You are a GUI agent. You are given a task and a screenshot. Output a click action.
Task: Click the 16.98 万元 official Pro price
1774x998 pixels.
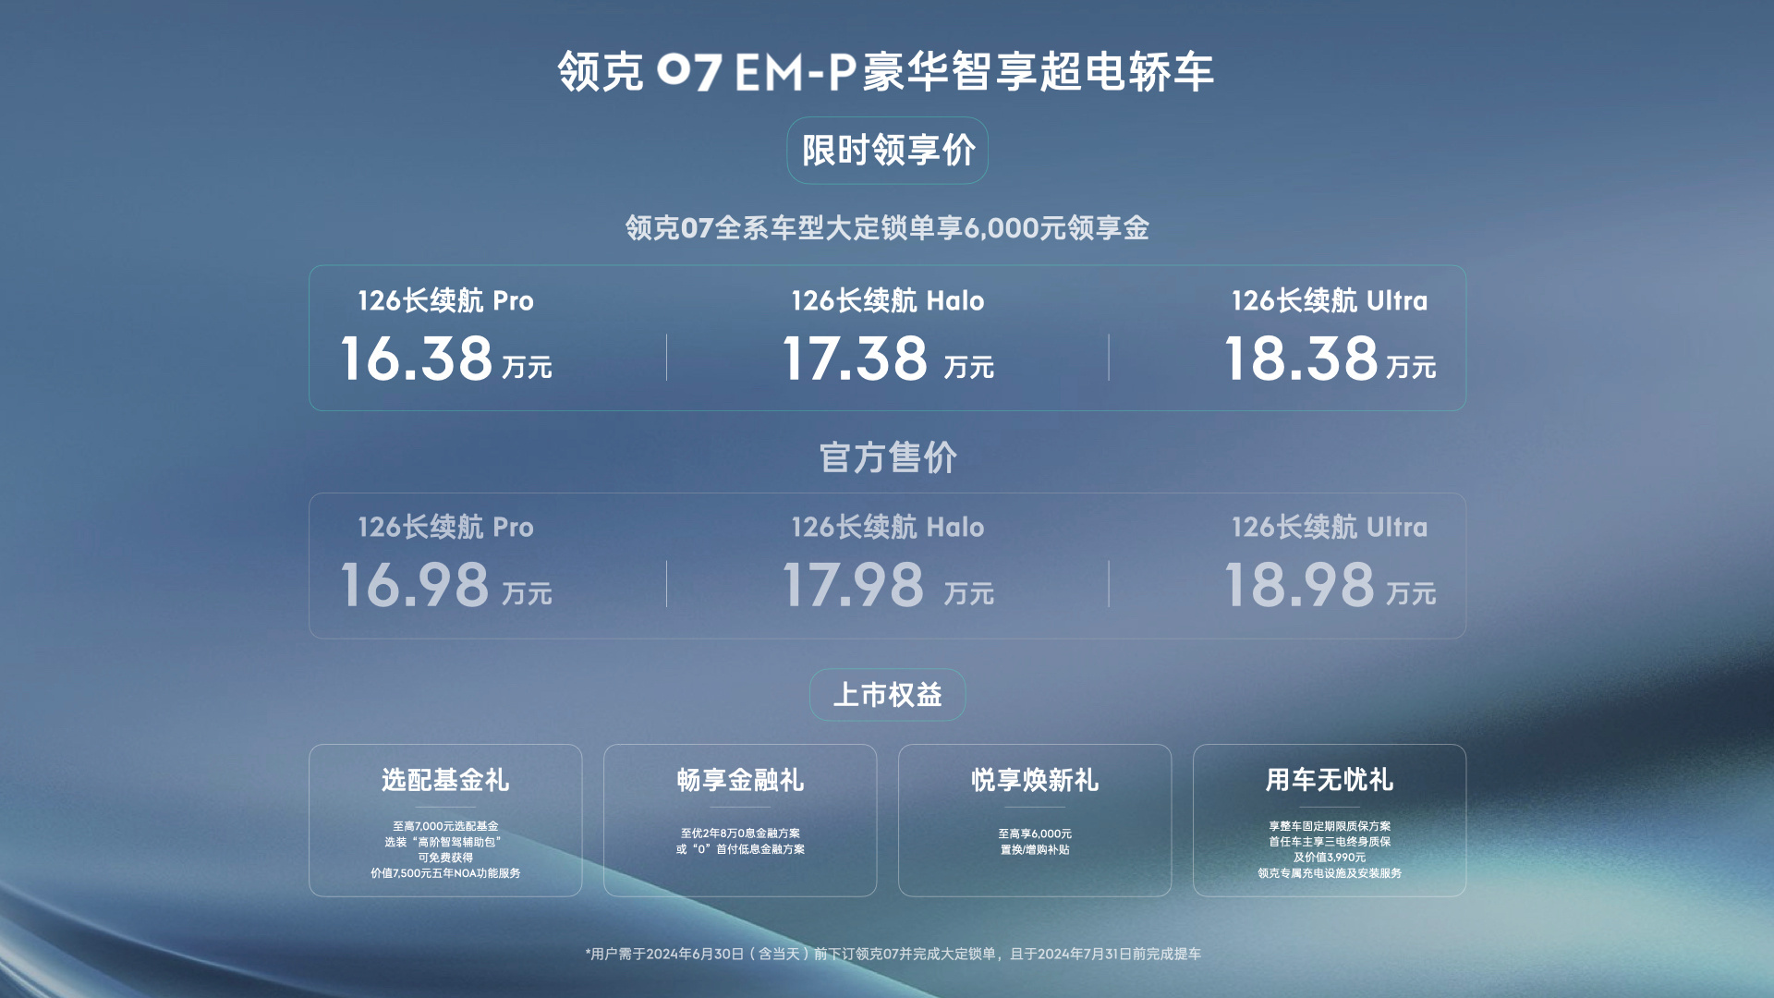pyautogui.click(x=446, y=585)
